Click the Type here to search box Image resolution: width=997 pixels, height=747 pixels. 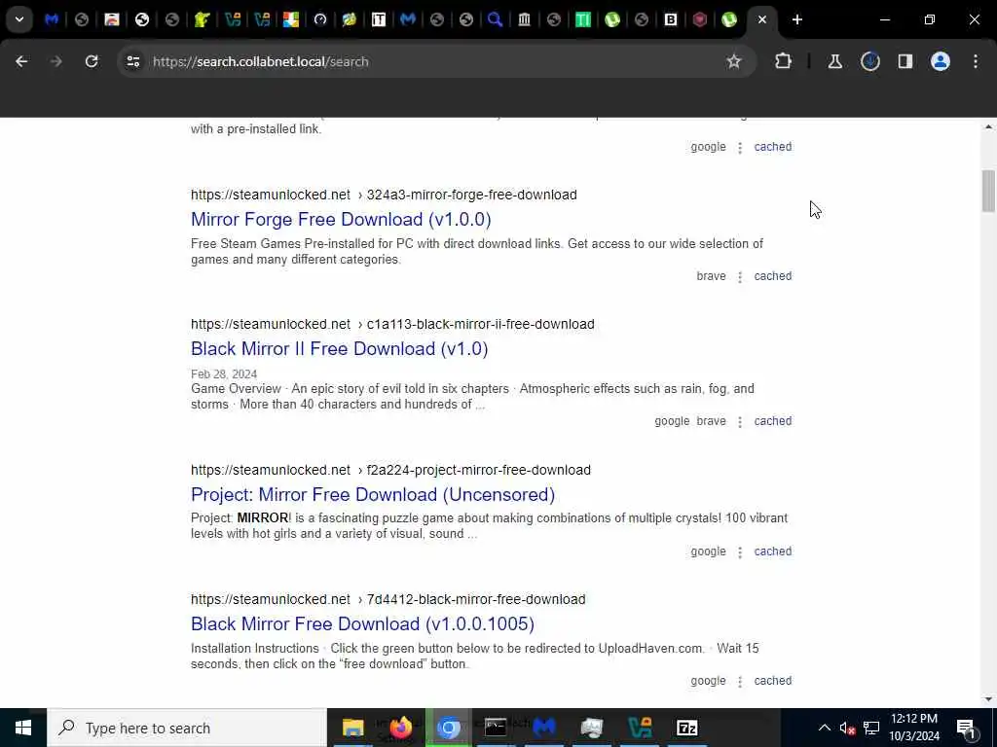(x=187, y=728)
